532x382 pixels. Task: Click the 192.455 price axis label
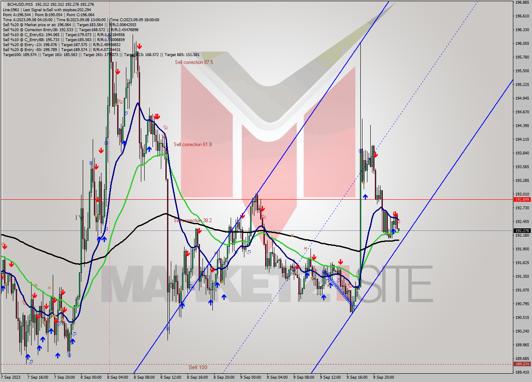coord(522,222)
